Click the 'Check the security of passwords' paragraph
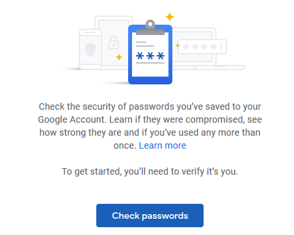This screenshot has width=294, height=235. tap(150, 126)
